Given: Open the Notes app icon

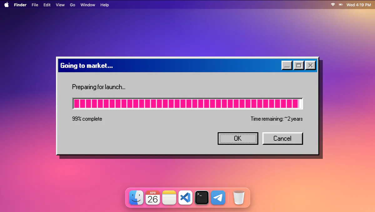Looking at the screenshot, I should coord(169,198).
